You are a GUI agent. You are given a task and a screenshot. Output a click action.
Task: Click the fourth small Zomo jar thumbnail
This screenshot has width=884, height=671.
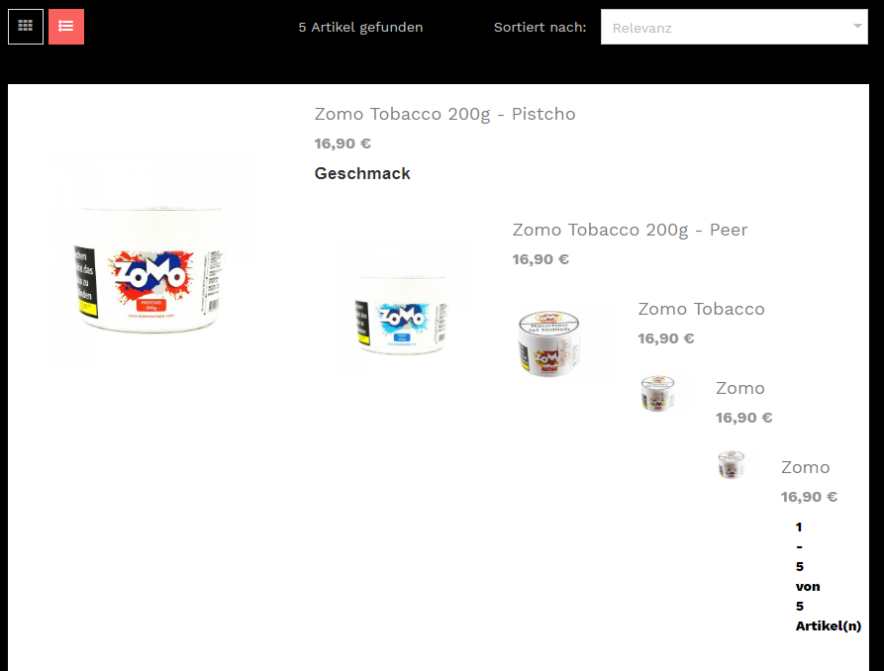(x=658, y=393)
